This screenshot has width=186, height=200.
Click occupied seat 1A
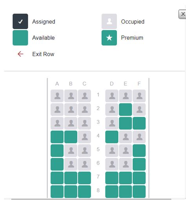57,96
